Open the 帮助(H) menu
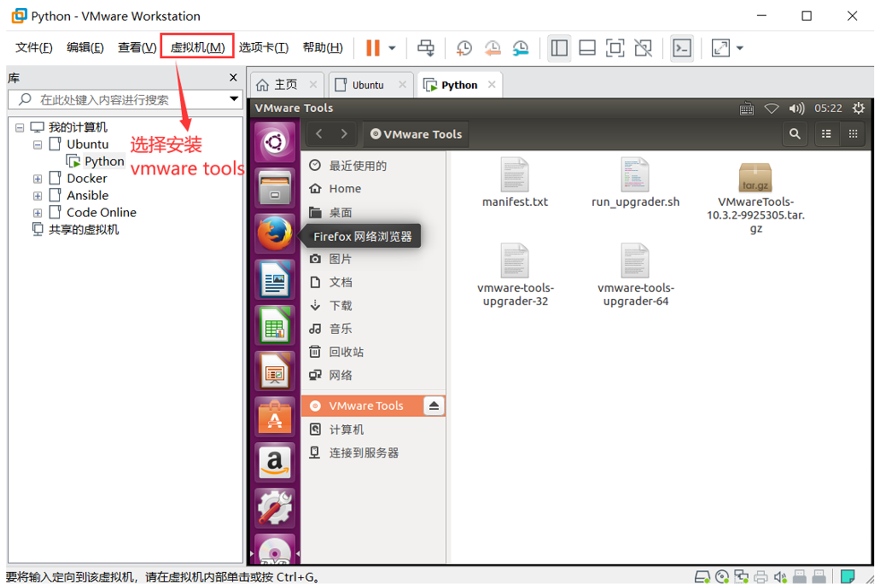 [322, 47]
